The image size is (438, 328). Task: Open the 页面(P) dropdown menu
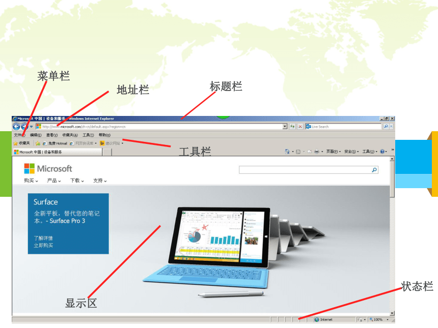coord(334,152)
